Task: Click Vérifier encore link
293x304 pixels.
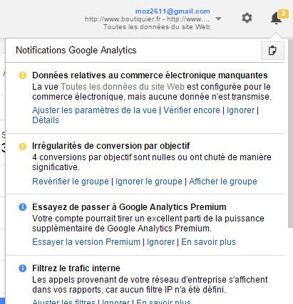Action: tap(192, 110)
